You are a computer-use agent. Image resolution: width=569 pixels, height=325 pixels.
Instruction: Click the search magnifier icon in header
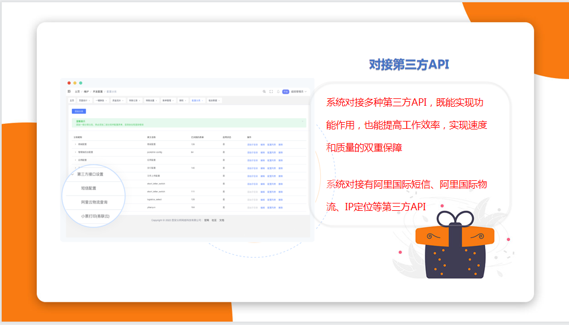pyautogui.click(x=264, y=91)
